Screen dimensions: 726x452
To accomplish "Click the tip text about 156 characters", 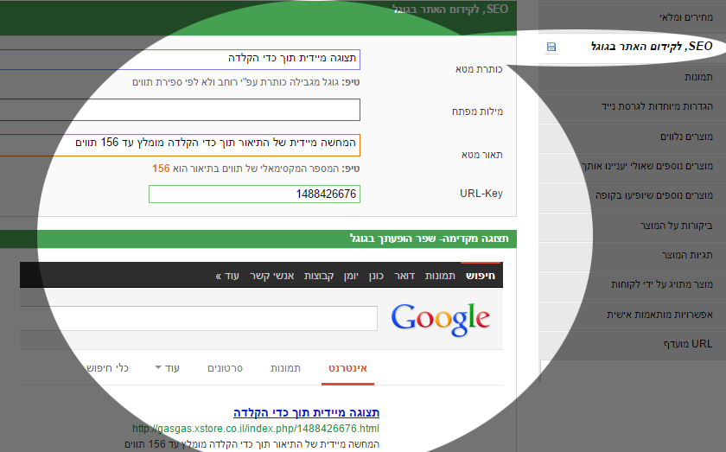I will (256, 169).
